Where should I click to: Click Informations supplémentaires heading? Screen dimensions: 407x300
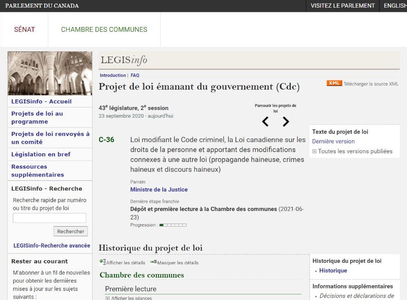(353, 286)
